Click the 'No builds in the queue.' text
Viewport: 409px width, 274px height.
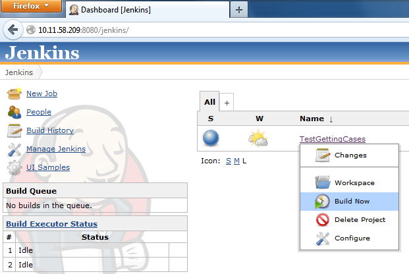pos(49,205)
